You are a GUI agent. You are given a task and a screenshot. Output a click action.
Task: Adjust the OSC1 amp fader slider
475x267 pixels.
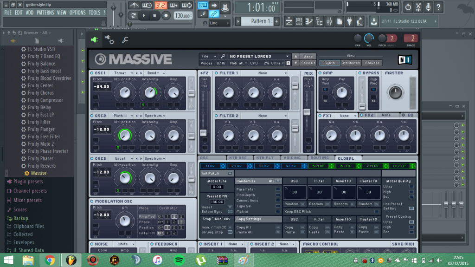[x=191, y=93]
